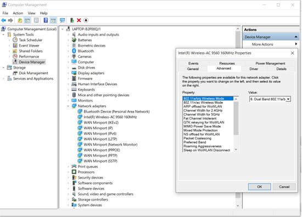The height and width of the screenshot is (217, 302).
Task: Click the Task Scheduler clock icon
Action: click(x=15, y=40)
